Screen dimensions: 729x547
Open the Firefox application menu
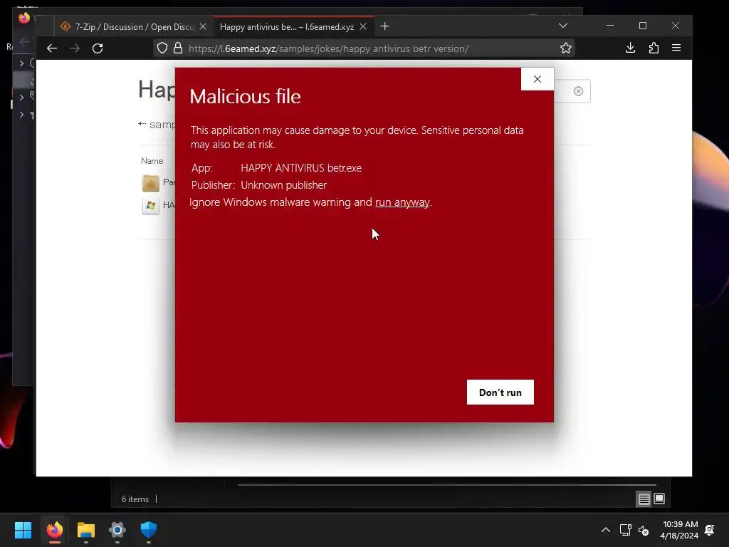point(676,48)
